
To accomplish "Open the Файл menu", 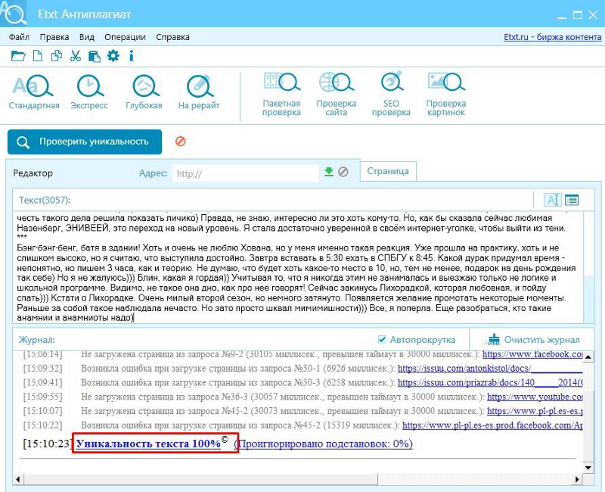I will click(x=19, y=37).
